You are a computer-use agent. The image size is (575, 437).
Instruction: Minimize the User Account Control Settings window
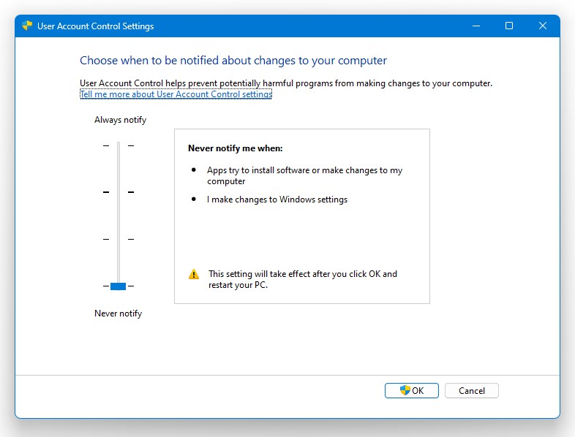476,26
